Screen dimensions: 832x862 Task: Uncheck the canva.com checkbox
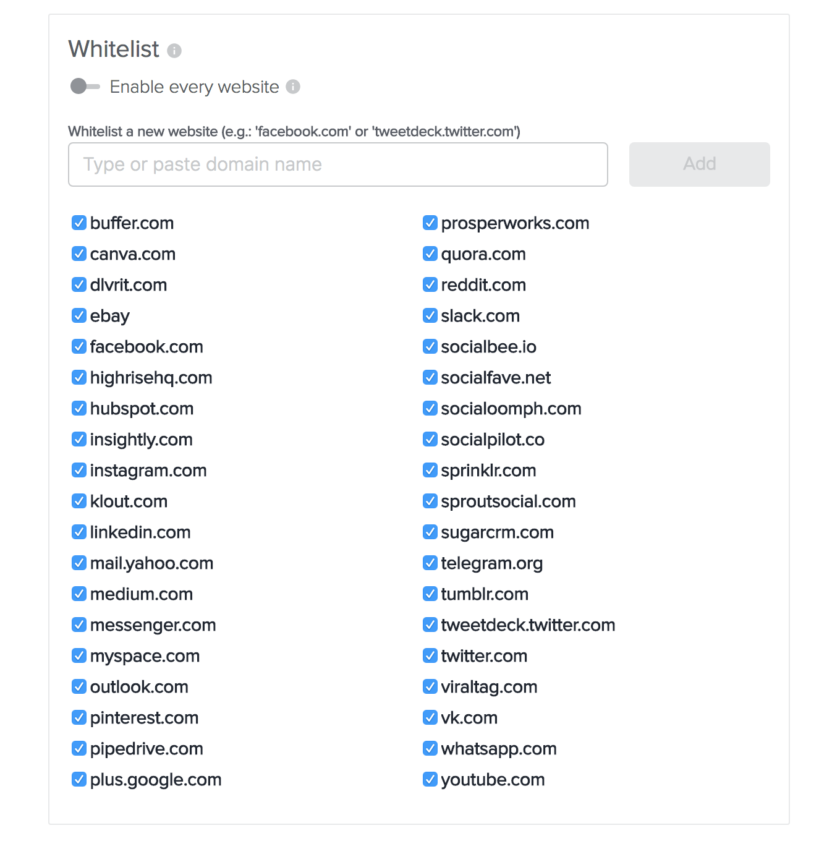[79, 254]
